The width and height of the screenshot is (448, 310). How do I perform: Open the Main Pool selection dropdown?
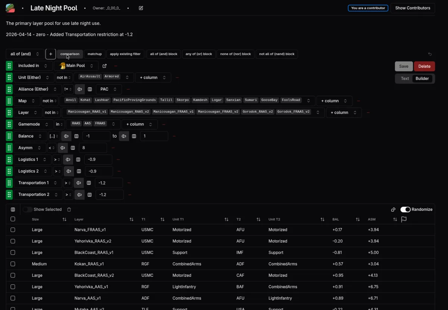click(x=77, y=66)
